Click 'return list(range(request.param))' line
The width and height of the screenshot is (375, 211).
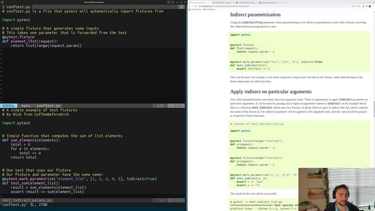click(x=46, y=46)
